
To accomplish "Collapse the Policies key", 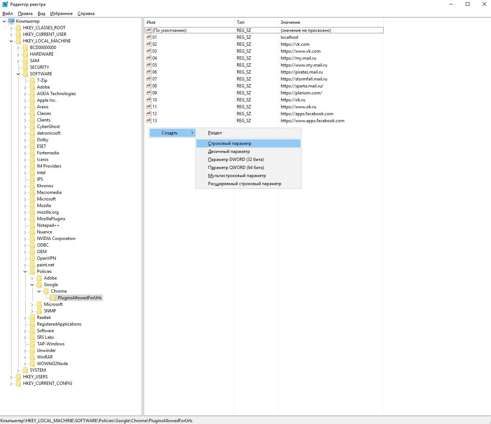I will [x=25, y=271].
